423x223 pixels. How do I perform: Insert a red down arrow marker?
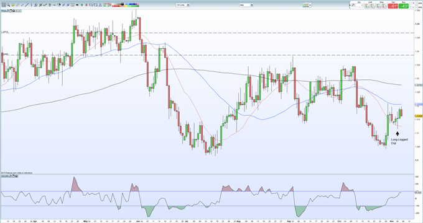pyautogui.click(x=86, y=4)
